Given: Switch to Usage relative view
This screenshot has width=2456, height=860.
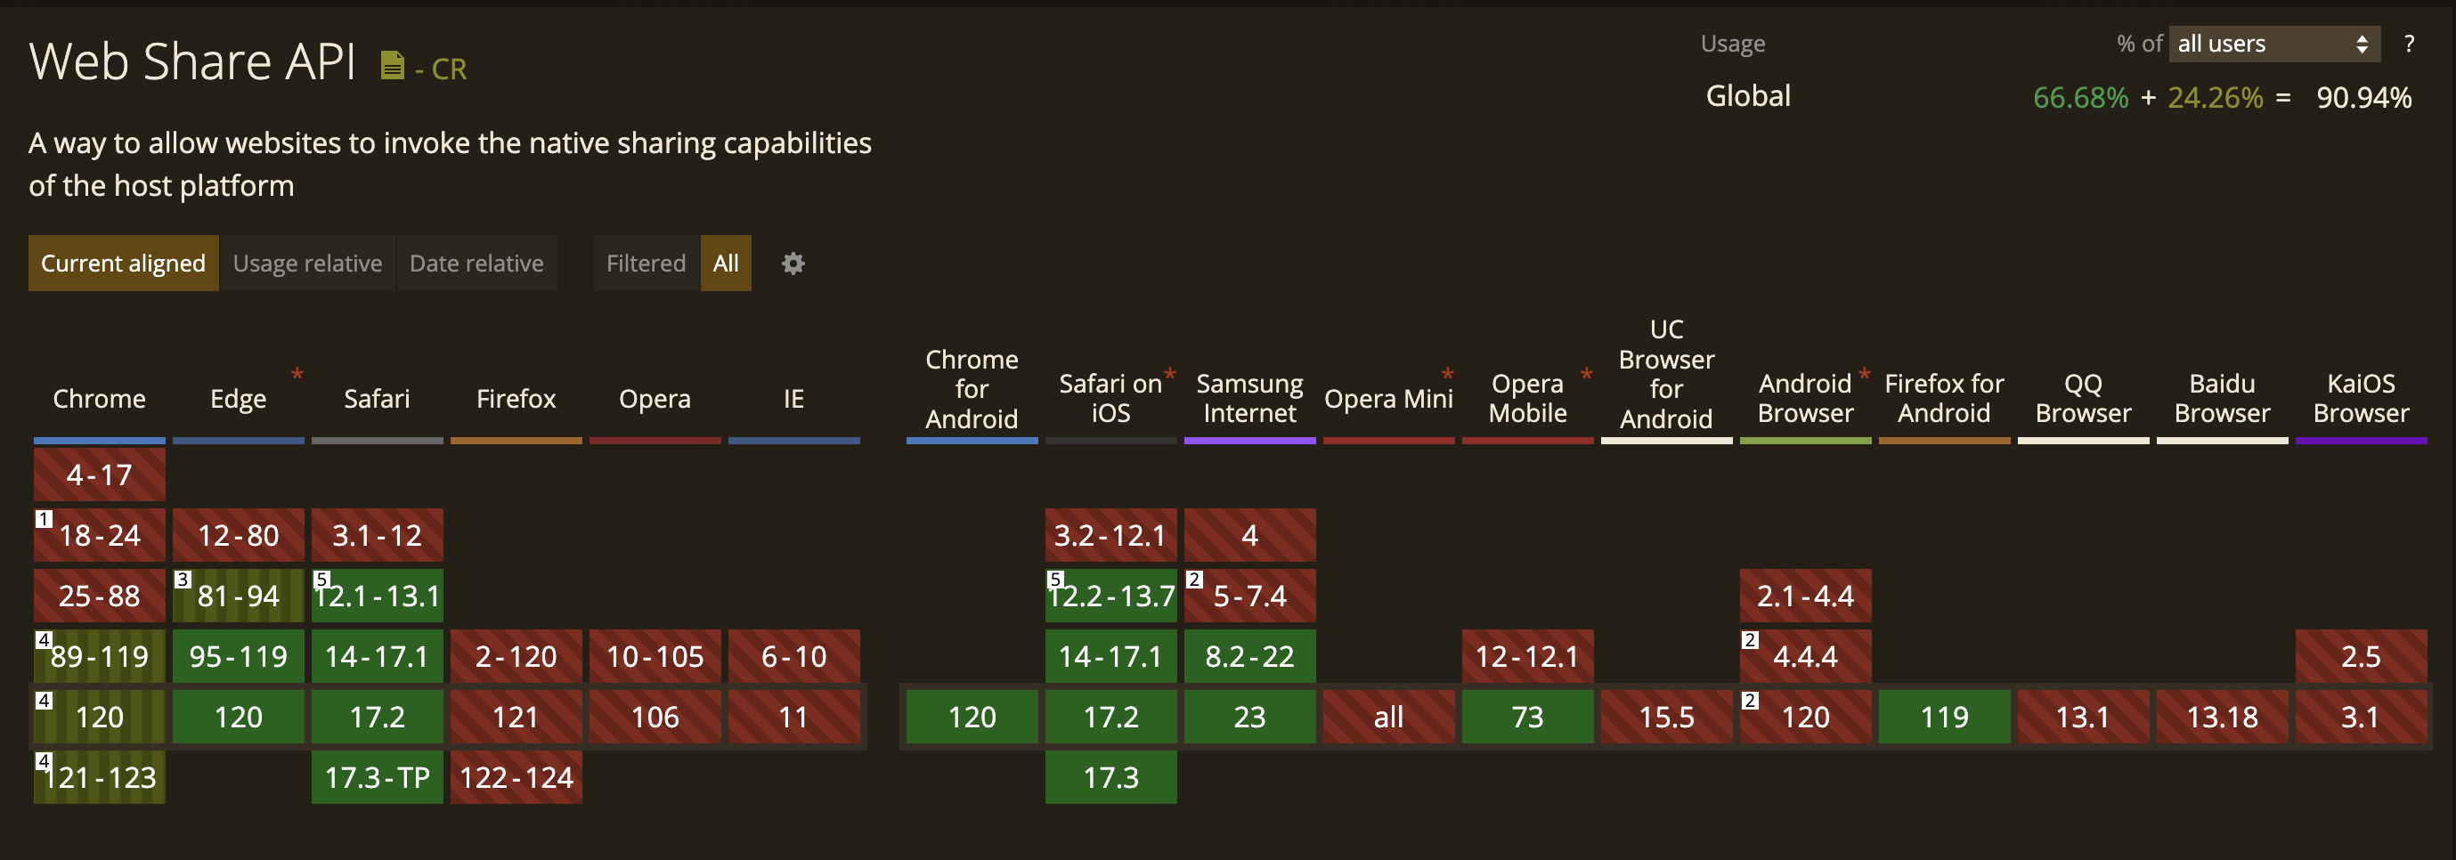Looking at the screenshot, I should tap(307, 264).
